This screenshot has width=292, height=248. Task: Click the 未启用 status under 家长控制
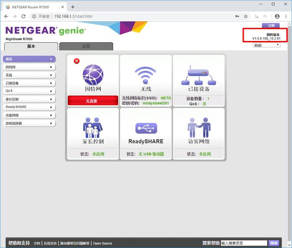(x=99, y=154)
